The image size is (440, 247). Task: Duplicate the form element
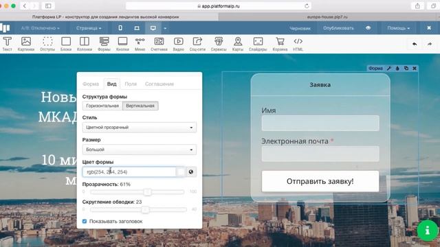[x=406, y=68]
